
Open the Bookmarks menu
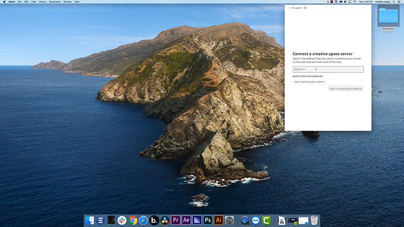[x=55, y=2]
